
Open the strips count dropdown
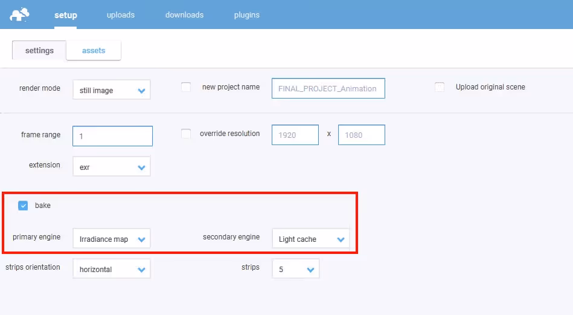(x=296, y=269)
